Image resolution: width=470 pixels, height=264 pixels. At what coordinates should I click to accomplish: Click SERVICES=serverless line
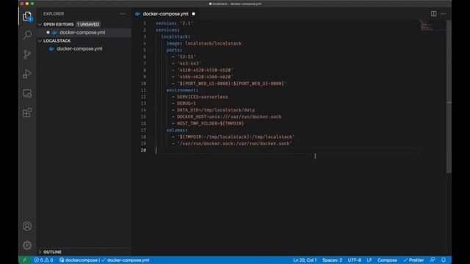pos(200,97)
